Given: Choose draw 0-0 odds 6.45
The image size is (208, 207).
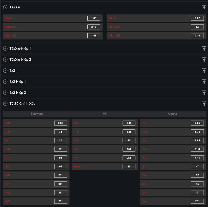Looking at the screenshot, I should (129, 123).
